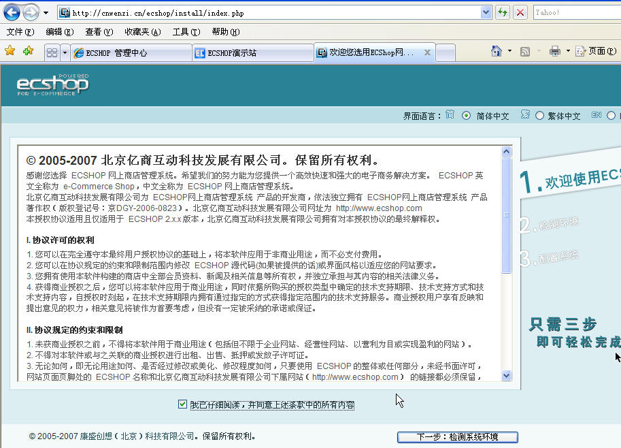Expand the tab list dropdown arrow
Screen dimensions: 621x448
coord(65,52)
